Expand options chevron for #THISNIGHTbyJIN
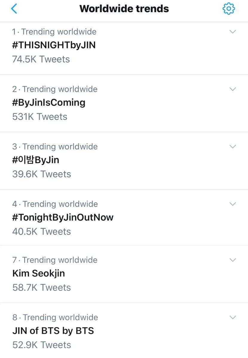The image size is (248, 358). point(232,32)
